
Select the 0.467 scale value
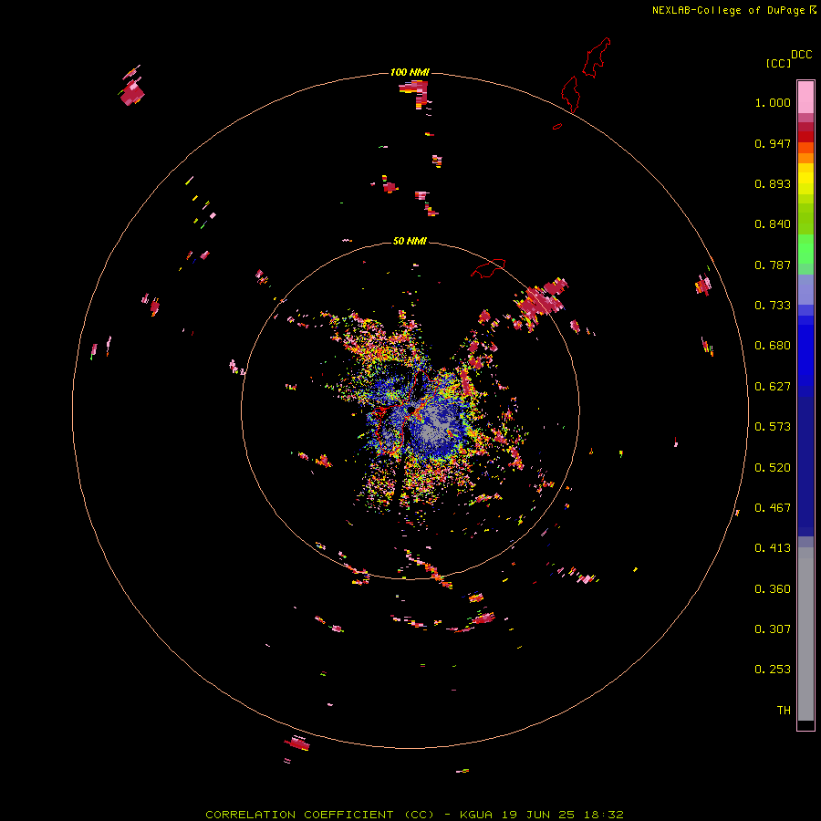[x=773, y=508]
